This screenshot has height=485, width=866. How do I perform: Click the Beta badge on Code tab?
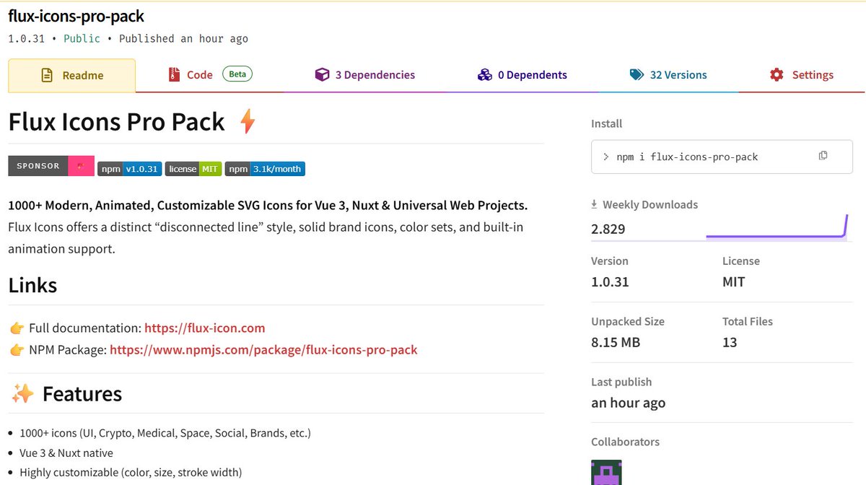(237, 74)
